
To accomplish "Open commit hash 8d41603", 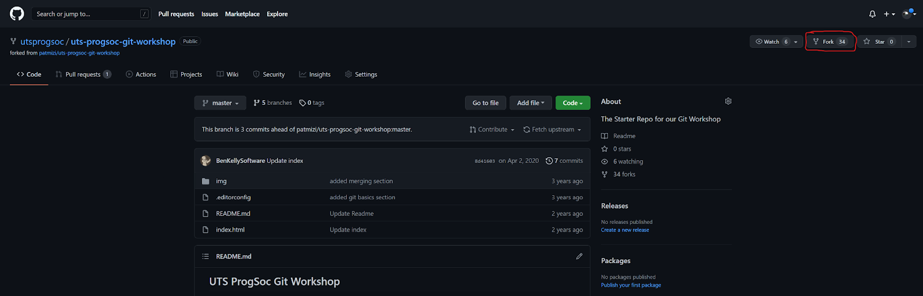I will (x=485, y=161).
